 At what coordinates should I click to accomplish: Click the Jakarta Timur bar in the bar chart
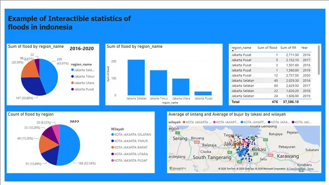158,83
